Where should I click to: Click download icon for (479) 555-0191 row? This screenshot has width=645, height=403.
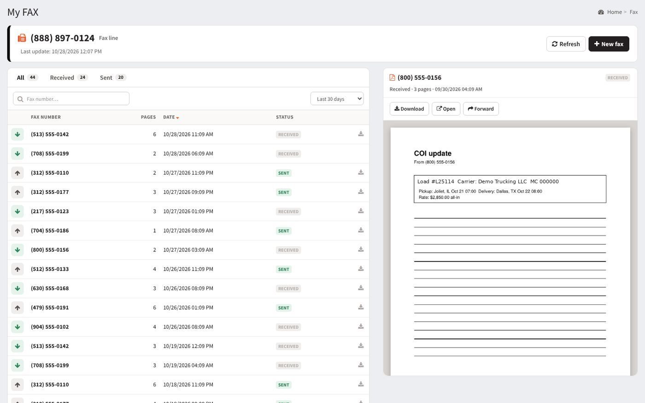tap(361, 307)
